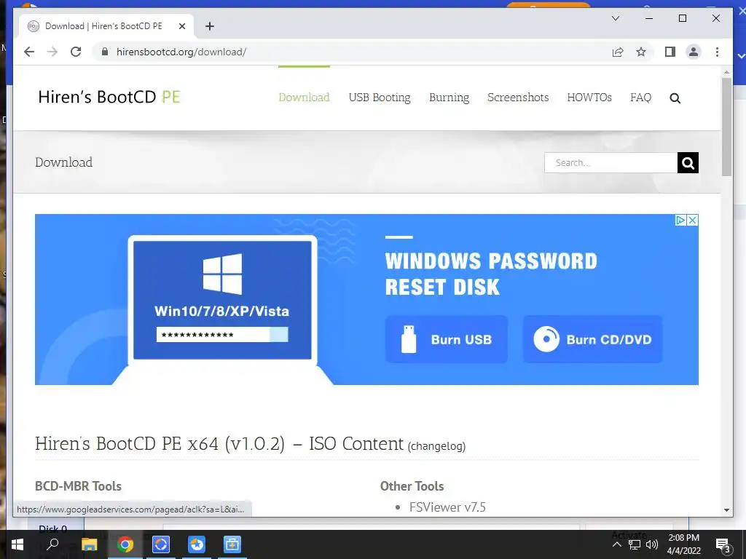Open the blue star-circle app in the taskbar

[197, 544]
